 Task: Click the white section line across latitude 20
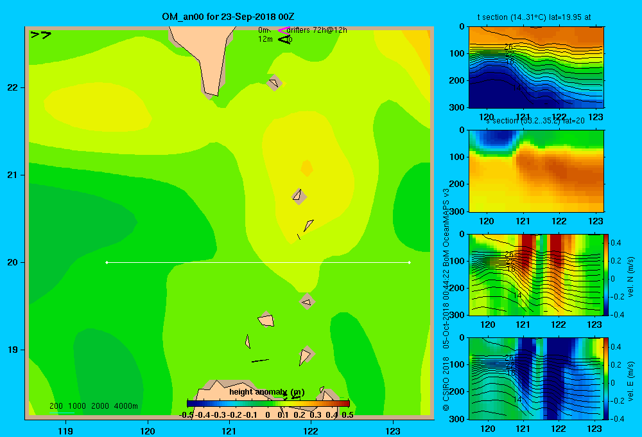coord(258,262)
